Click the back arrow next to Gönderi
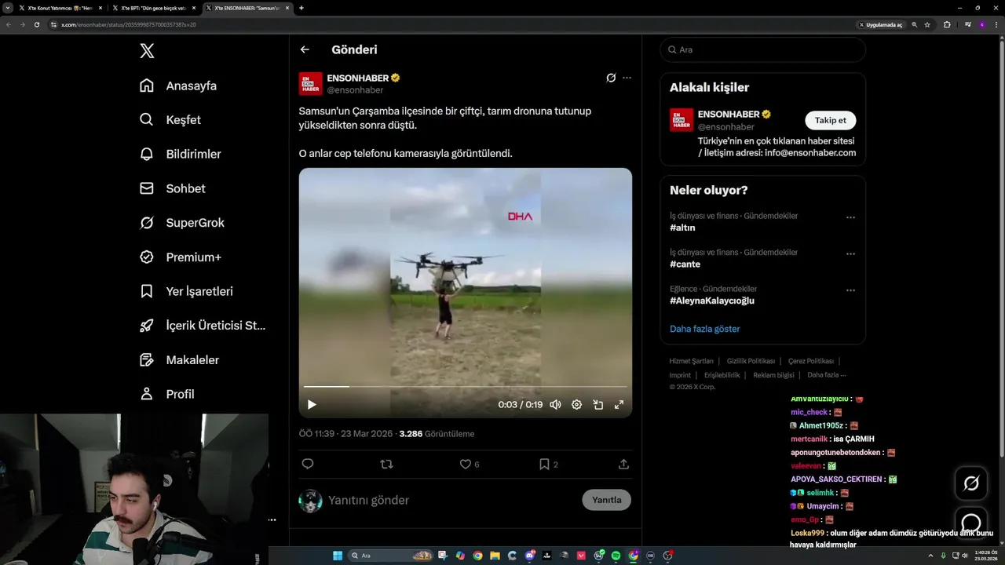Viewport: 1005px width, 565px height. point(305,49)
